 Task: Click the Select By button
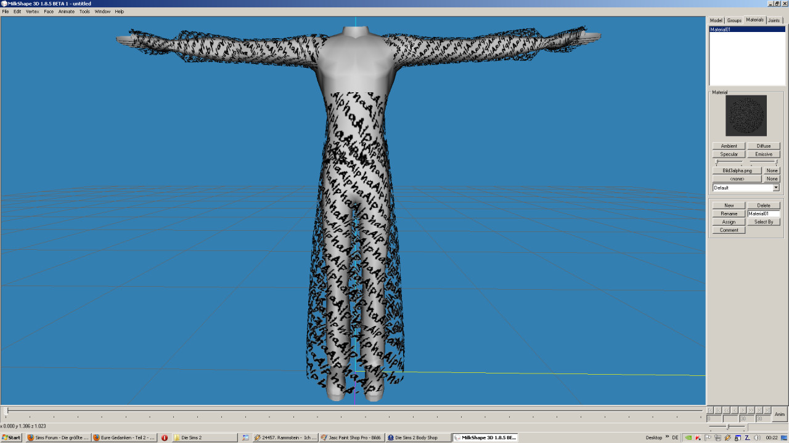[764, 221]
